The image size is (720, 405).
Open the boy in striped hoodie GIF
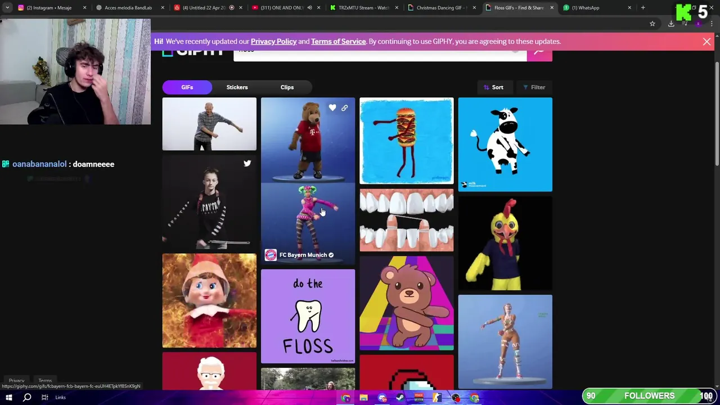209,202
